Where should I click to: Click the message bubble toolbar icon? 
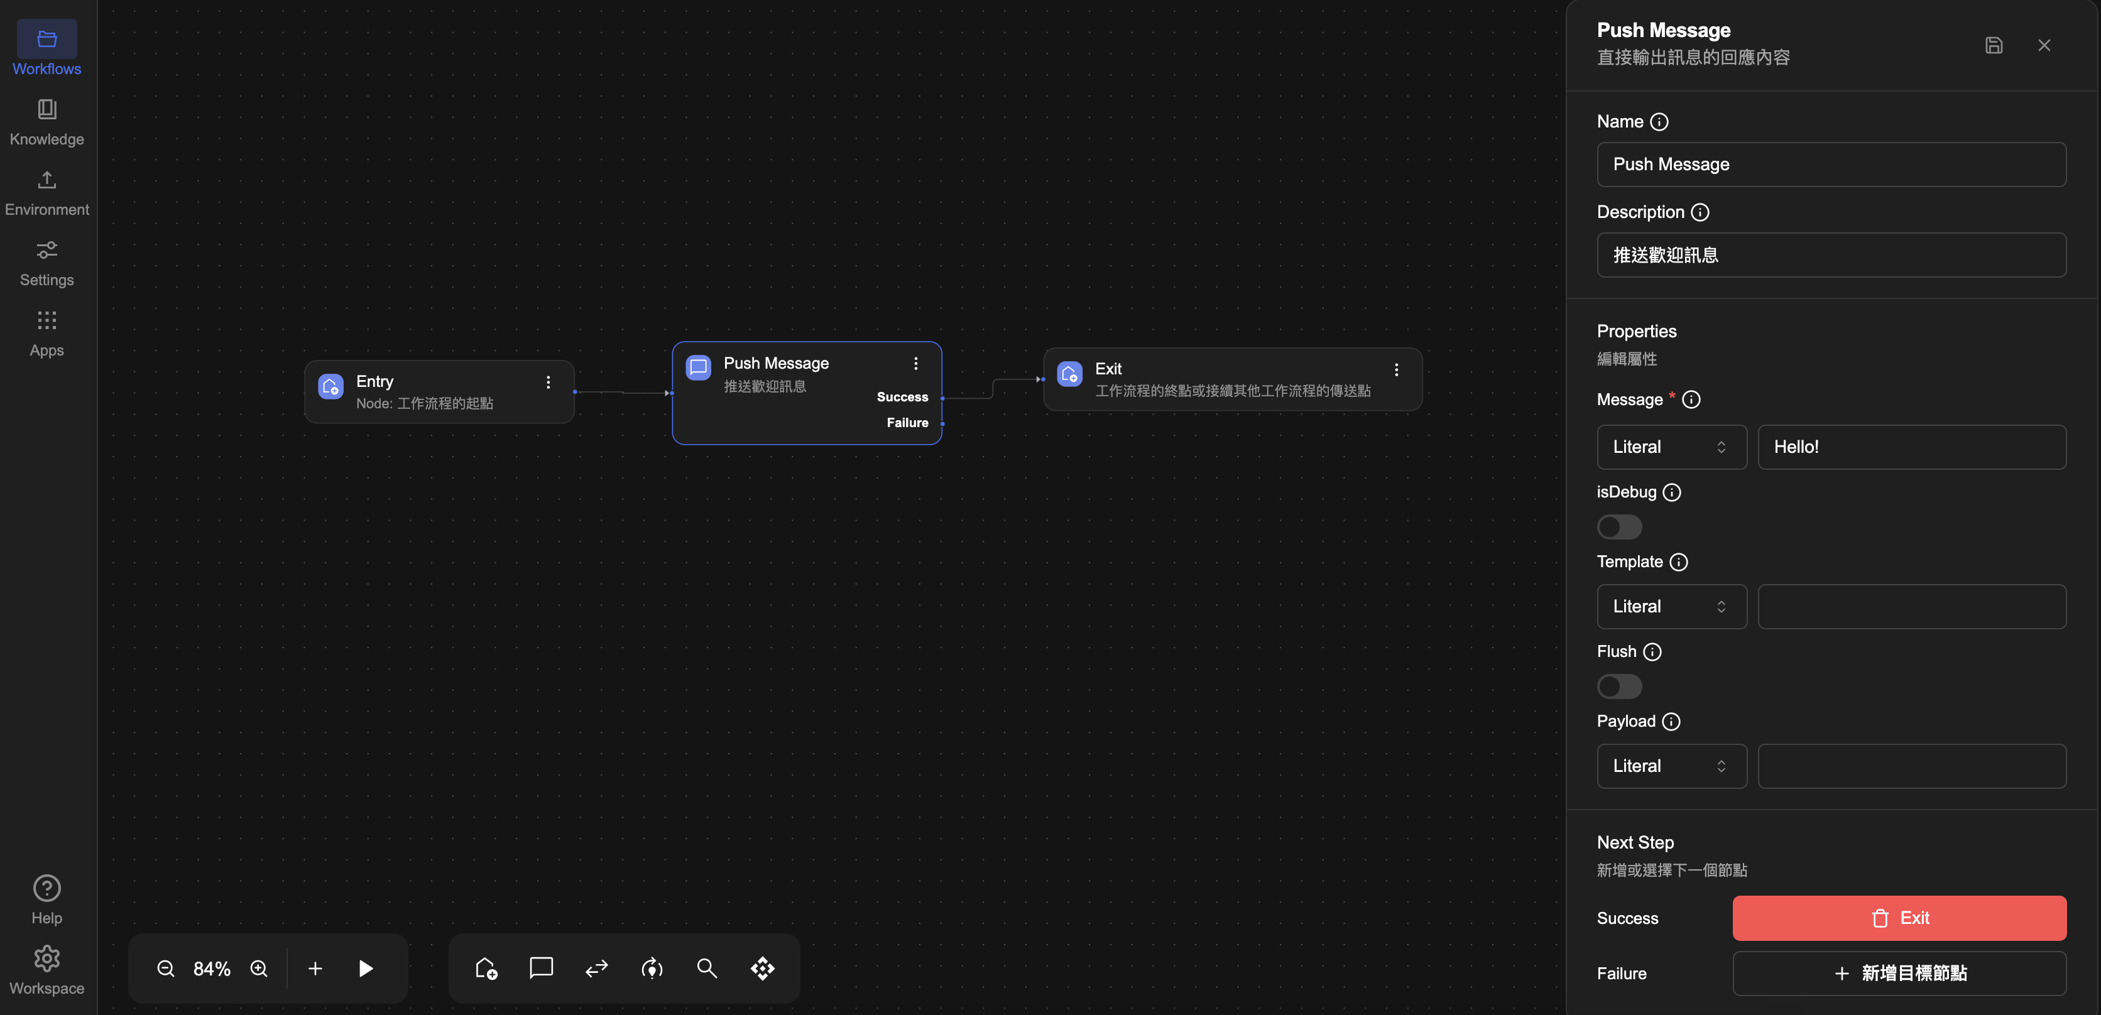541,968
